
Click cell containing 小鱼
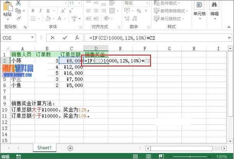pos(22,85)
